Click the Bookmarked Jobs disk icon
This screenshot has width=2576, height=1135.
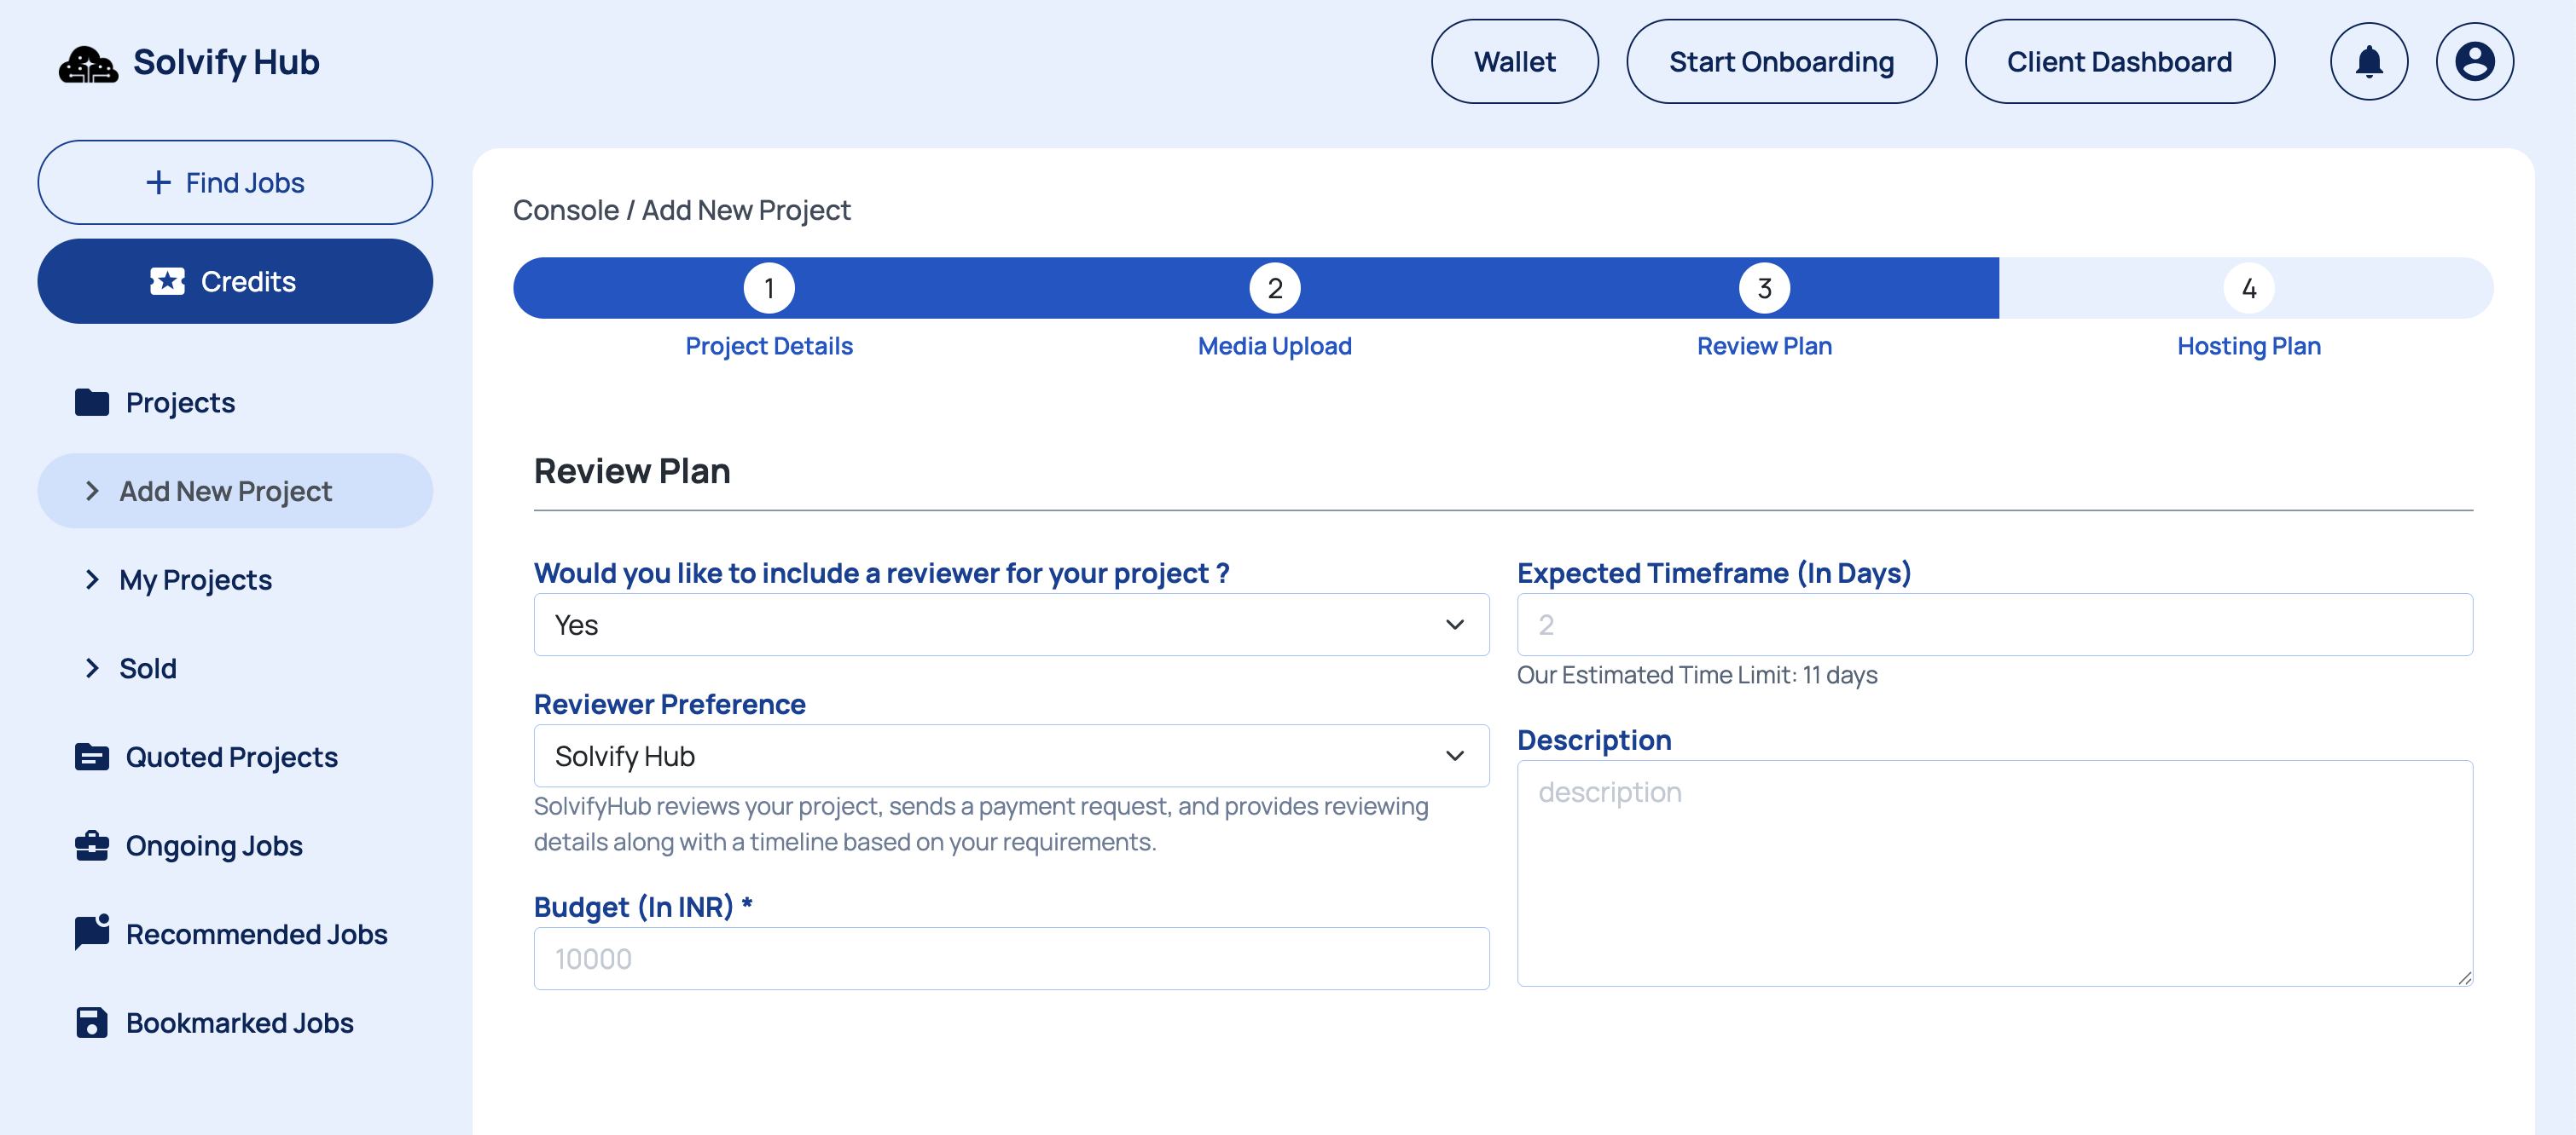coord(92,1023)
